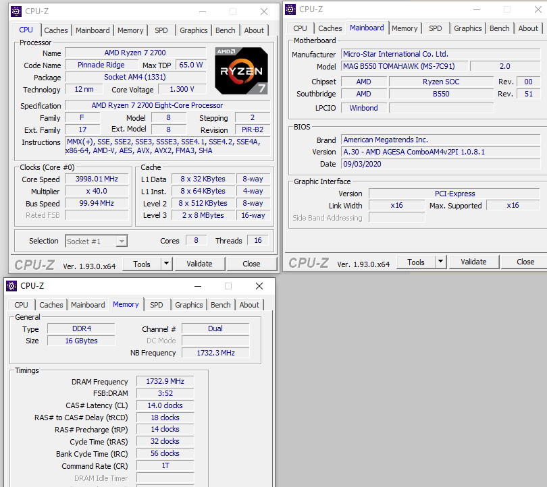Click the CPU-Z app icon in the Memory window title bar
The height and width of the screenshot is (487, 547).
[11, 286]
